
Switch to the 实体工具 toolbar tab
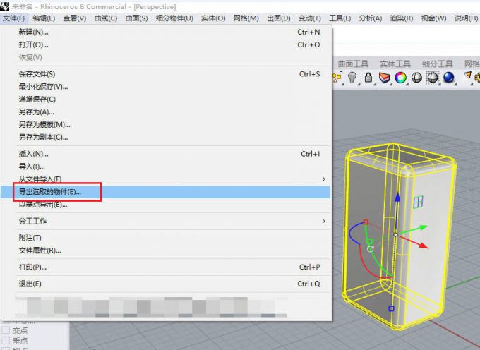coord(395,64)
